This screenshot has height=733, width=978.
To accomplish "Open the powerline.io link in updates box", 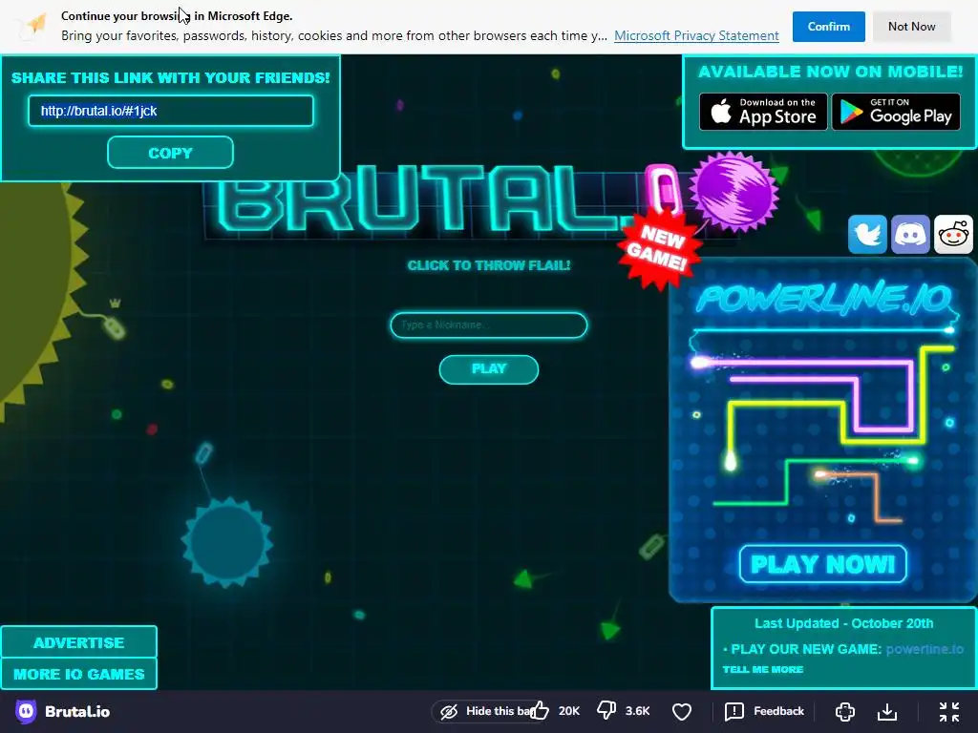I will click(x=925, y=649).
